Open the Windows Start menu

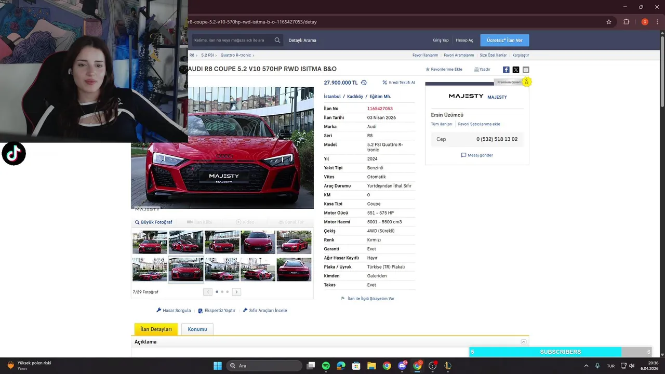tap(218, 366)
